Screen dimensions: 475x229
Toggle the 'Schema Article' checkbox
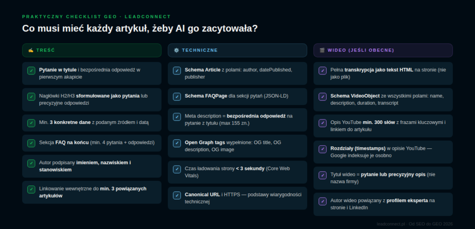tap(177, 70)
